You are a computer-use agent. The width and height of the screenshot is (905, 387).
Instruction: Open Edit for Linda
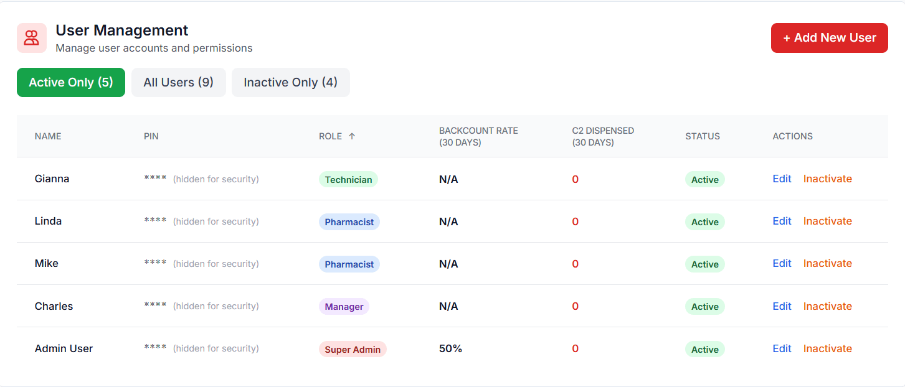click(x=782, y=221)
